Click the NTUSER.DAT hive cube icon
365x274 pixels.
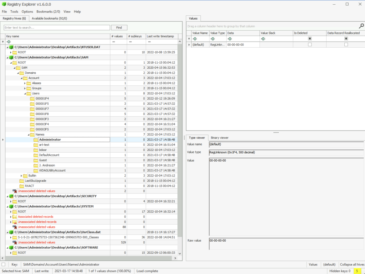point(11,47)
